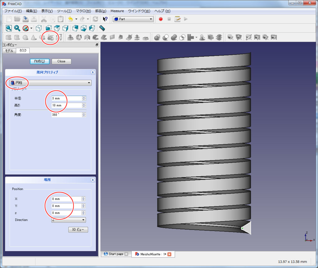318x268 pixels.
Task: Click the Open file folder icon
Action: 17,19
